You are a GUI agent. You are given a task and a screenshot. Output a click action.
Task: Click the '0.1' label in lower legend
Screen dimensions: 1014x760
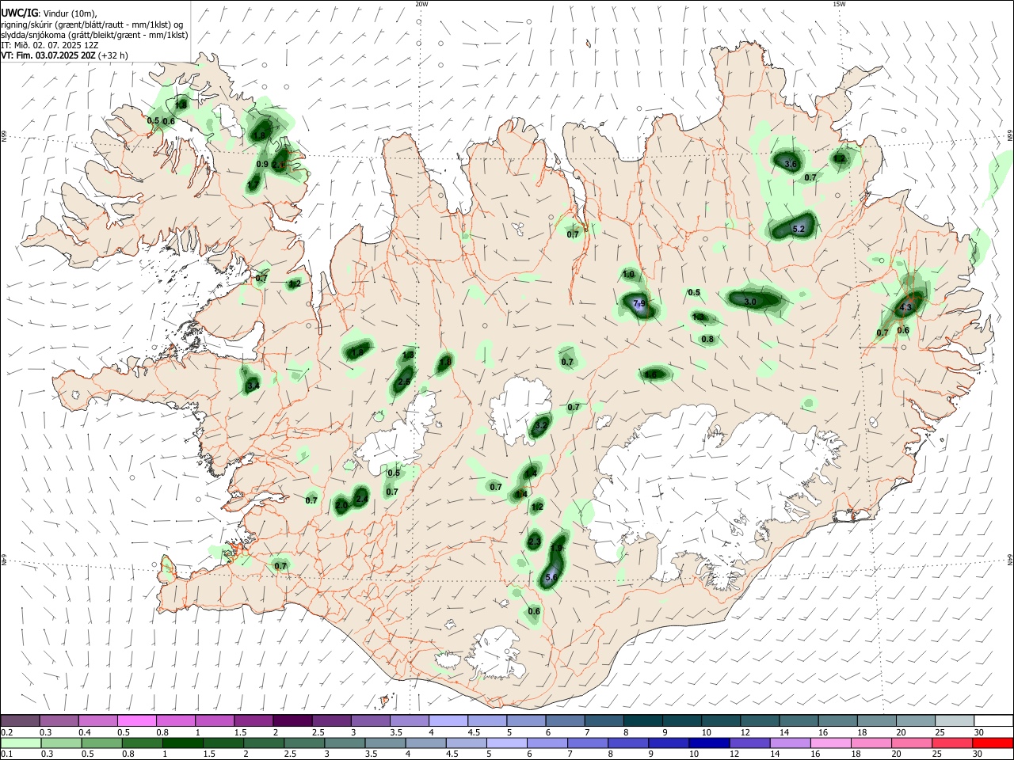pyautogui.click(x=7, y=754)
